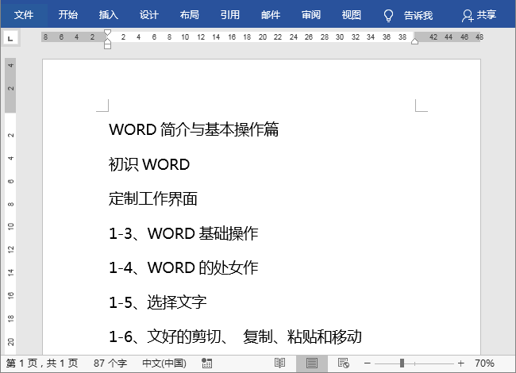Image resolution: width=516 pixels, height=373 pixels.
Task: Switch to the 布局 (Layout) tab
Action: pyautogui.click(x=190, y=15)
